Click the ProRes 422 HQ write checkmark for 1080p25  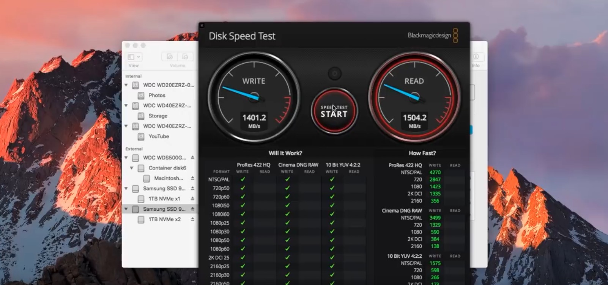243,223
